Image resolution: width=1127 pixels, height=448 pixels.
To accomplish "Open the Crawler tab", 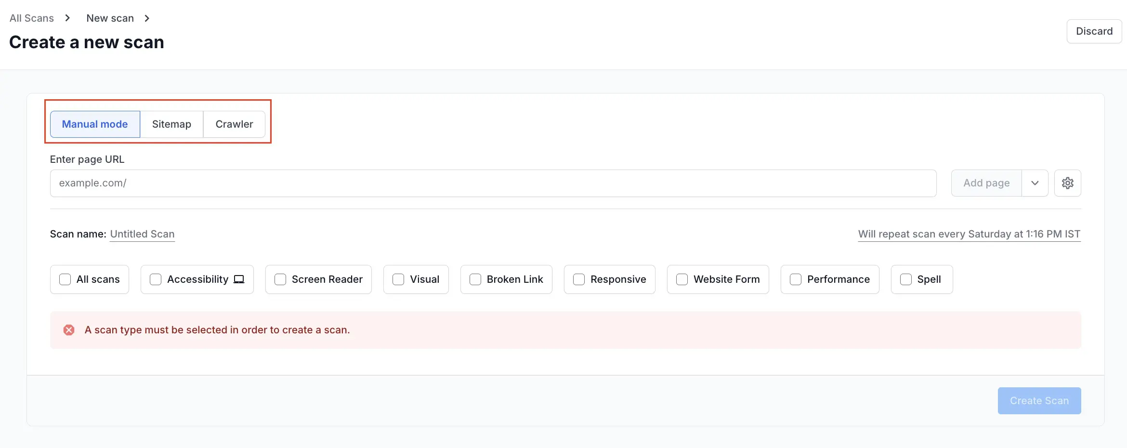I will (234, 124).
